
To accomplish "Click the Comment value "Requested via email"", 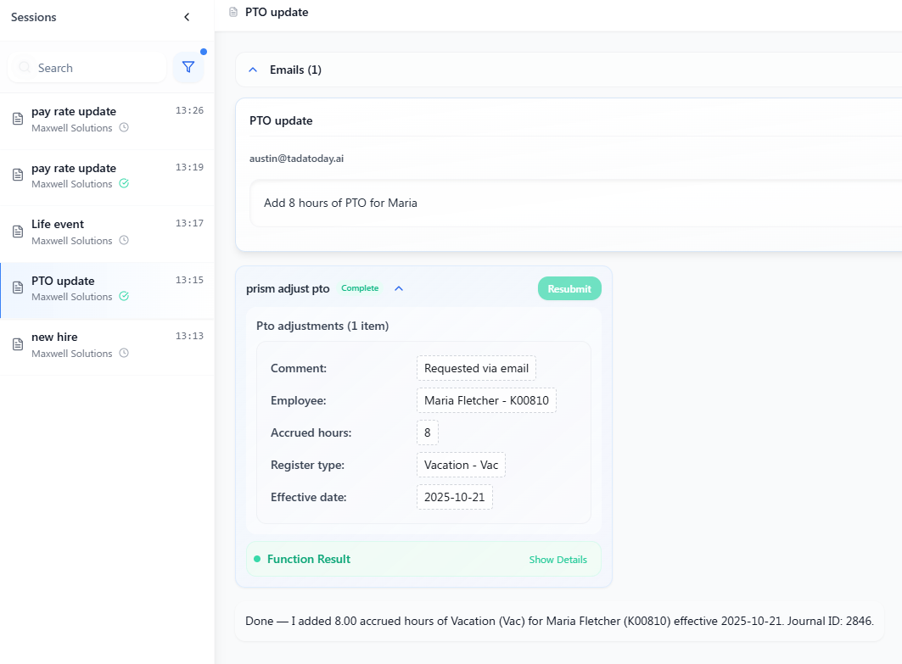I will (476, 369).
